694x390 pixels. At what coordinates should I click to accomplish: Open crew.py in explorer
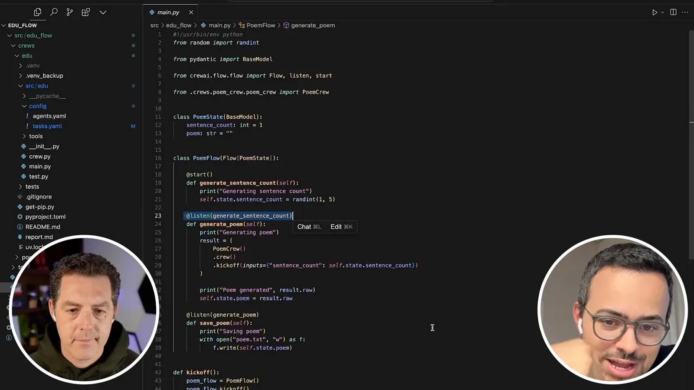[x=39, y=156]
